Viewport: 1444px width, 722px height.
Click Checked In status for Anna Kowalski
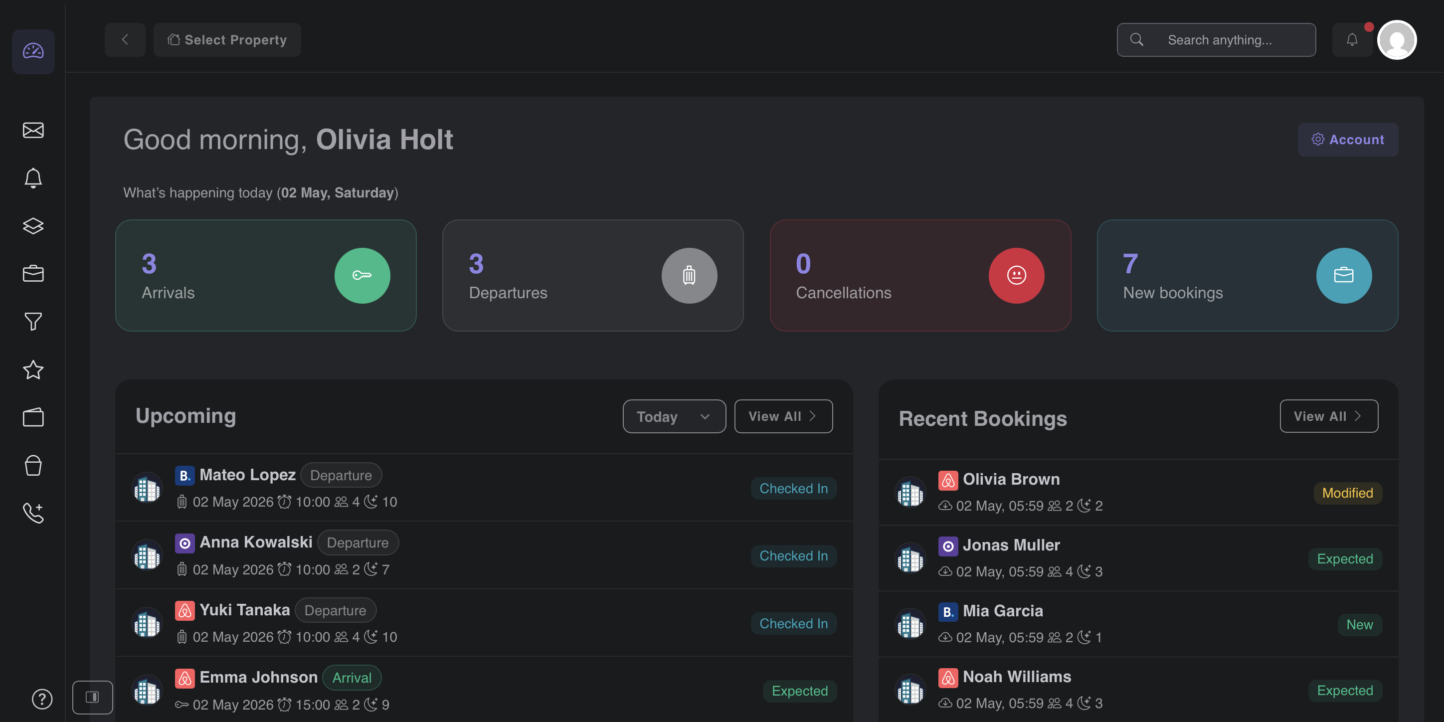[793, 555]
